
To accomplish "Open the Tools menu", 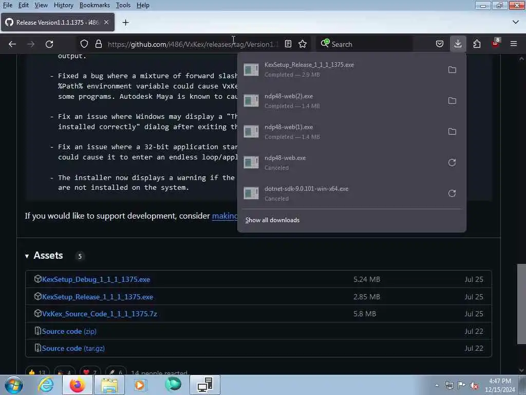I will pos(123,5).
